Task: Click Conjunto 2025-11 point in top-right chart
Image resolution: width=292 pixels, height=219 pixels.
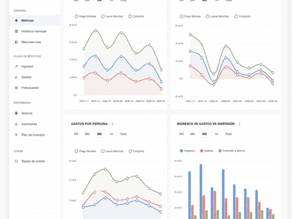Action: click(190, 34)
